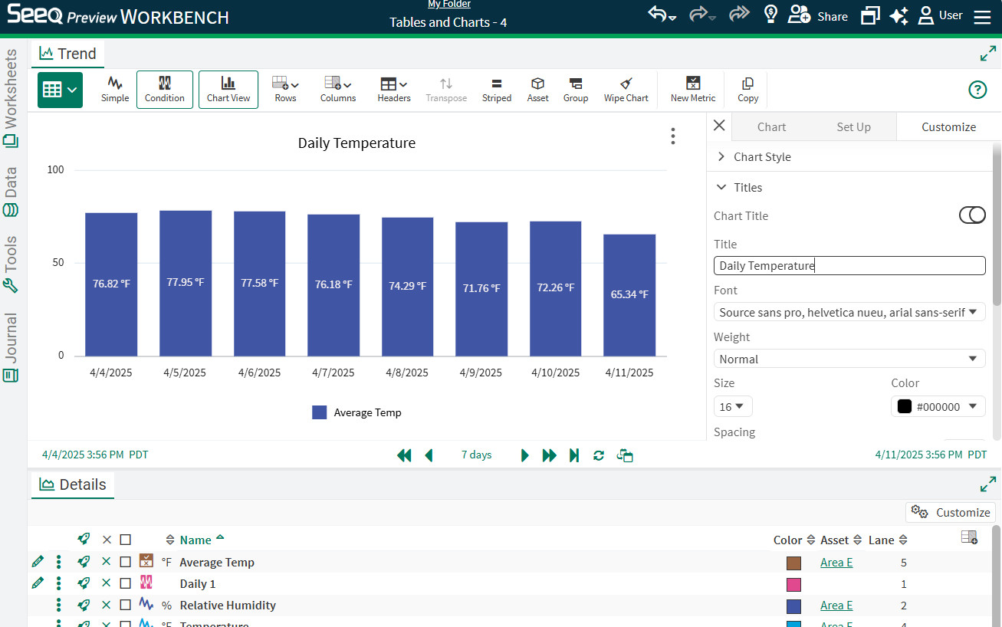Select the Asset cube icon

[537, 84]
